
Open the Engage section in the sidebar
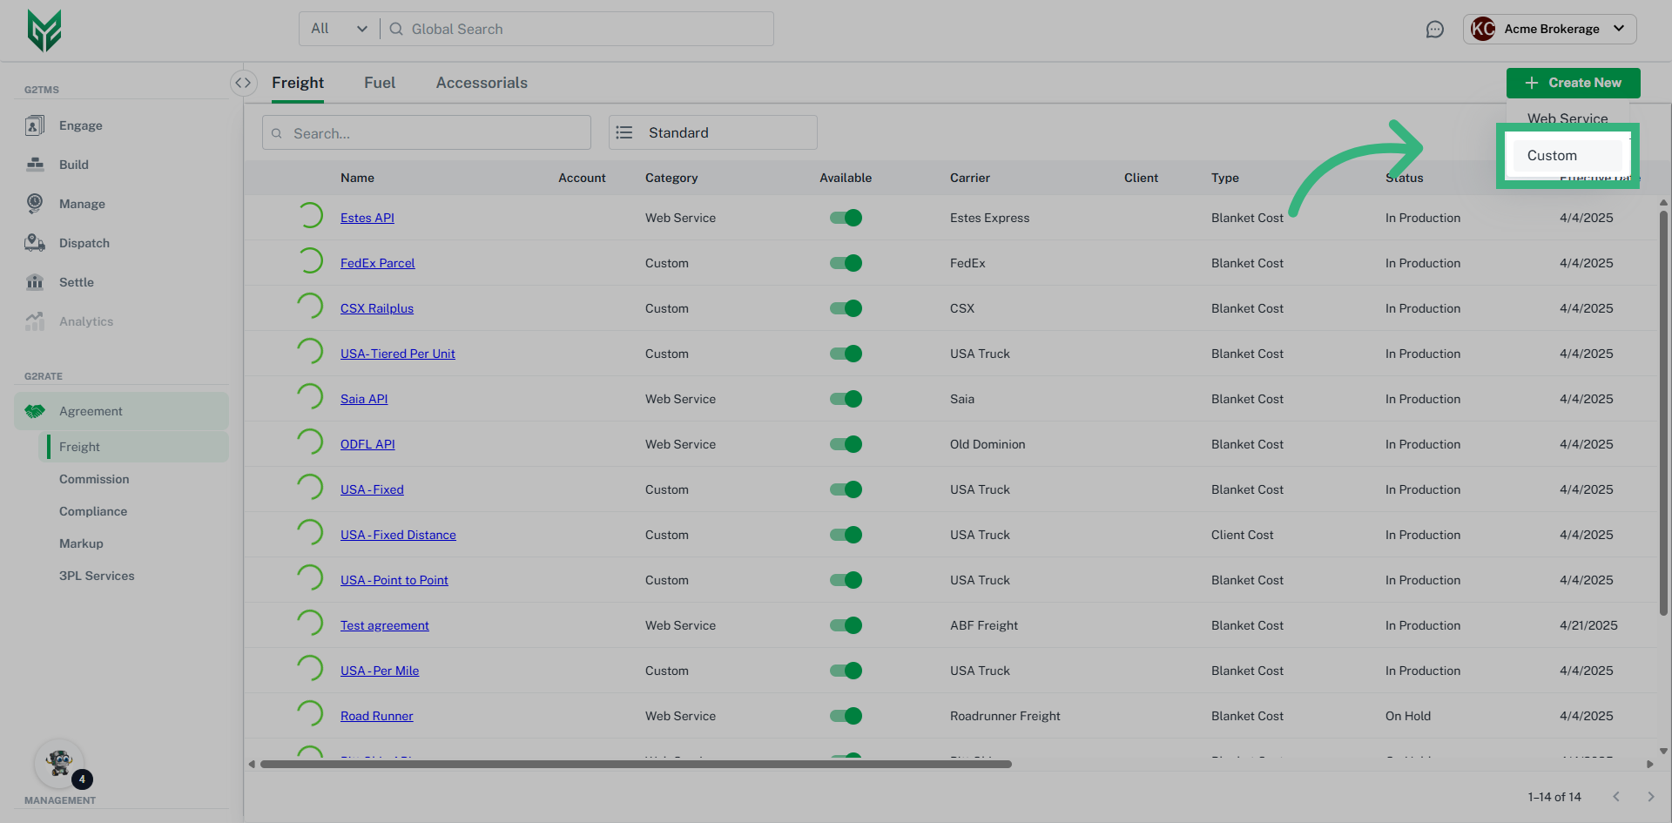coord(35,125)
